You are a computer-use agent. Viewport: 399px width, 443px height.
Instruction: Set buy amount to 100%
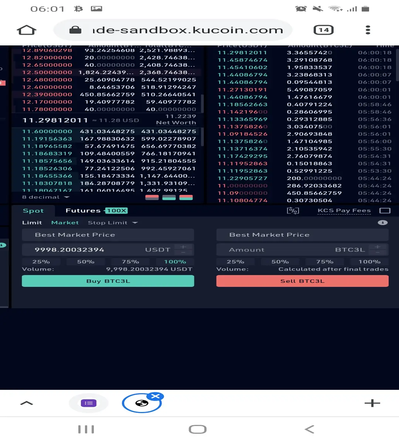(x=175, y=262)
